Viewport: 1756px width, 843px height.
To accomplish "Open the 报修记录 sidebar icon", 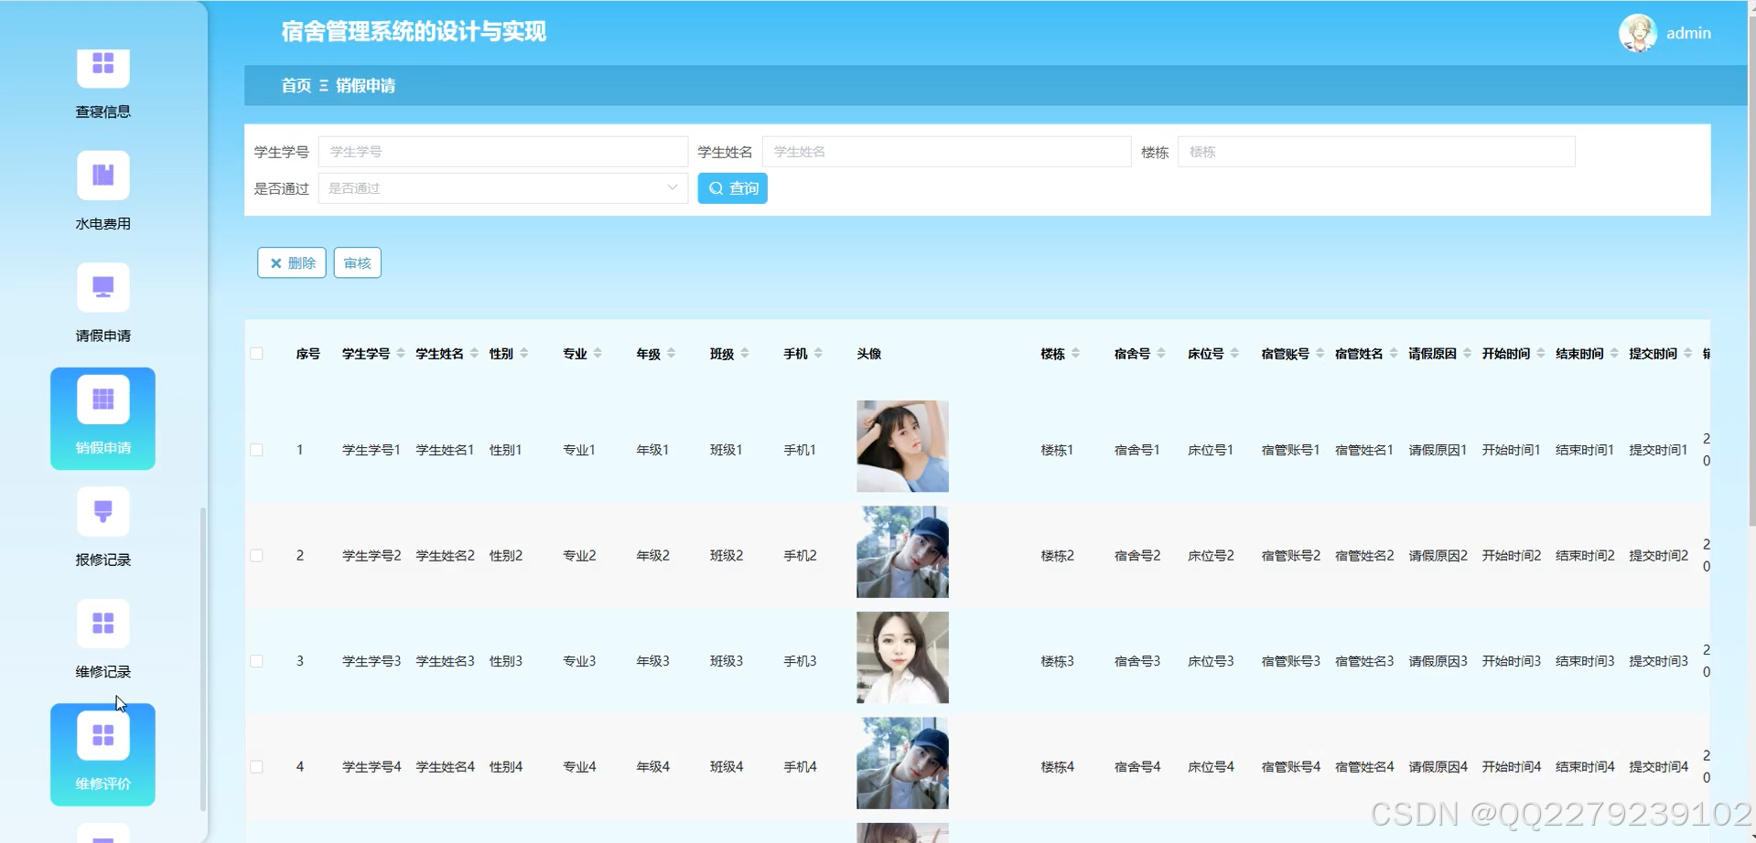I will point(102,511).
